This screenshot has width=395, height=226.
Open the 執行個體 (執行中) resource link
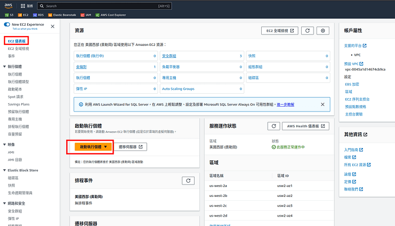(90, 56)
